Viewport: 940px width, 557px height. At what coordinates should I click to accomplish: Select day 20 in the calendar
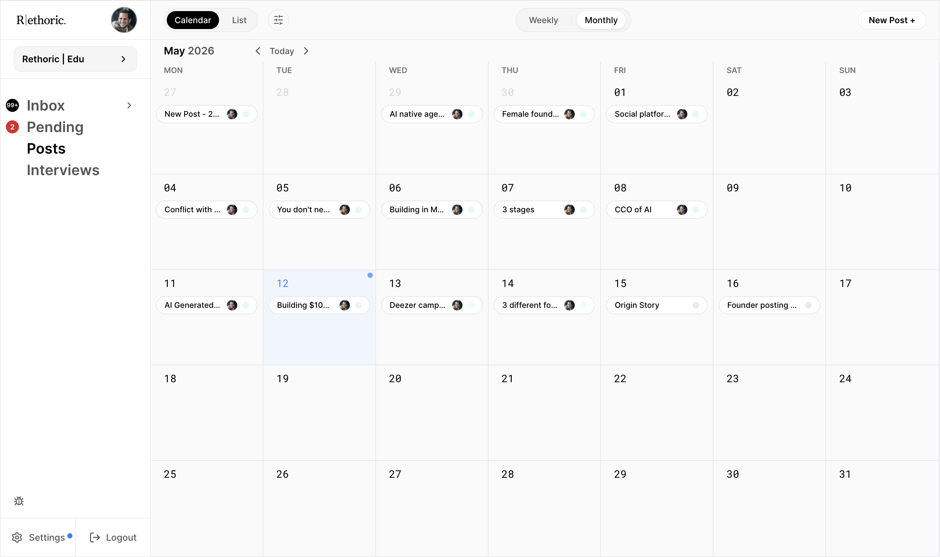click(432, 413)
